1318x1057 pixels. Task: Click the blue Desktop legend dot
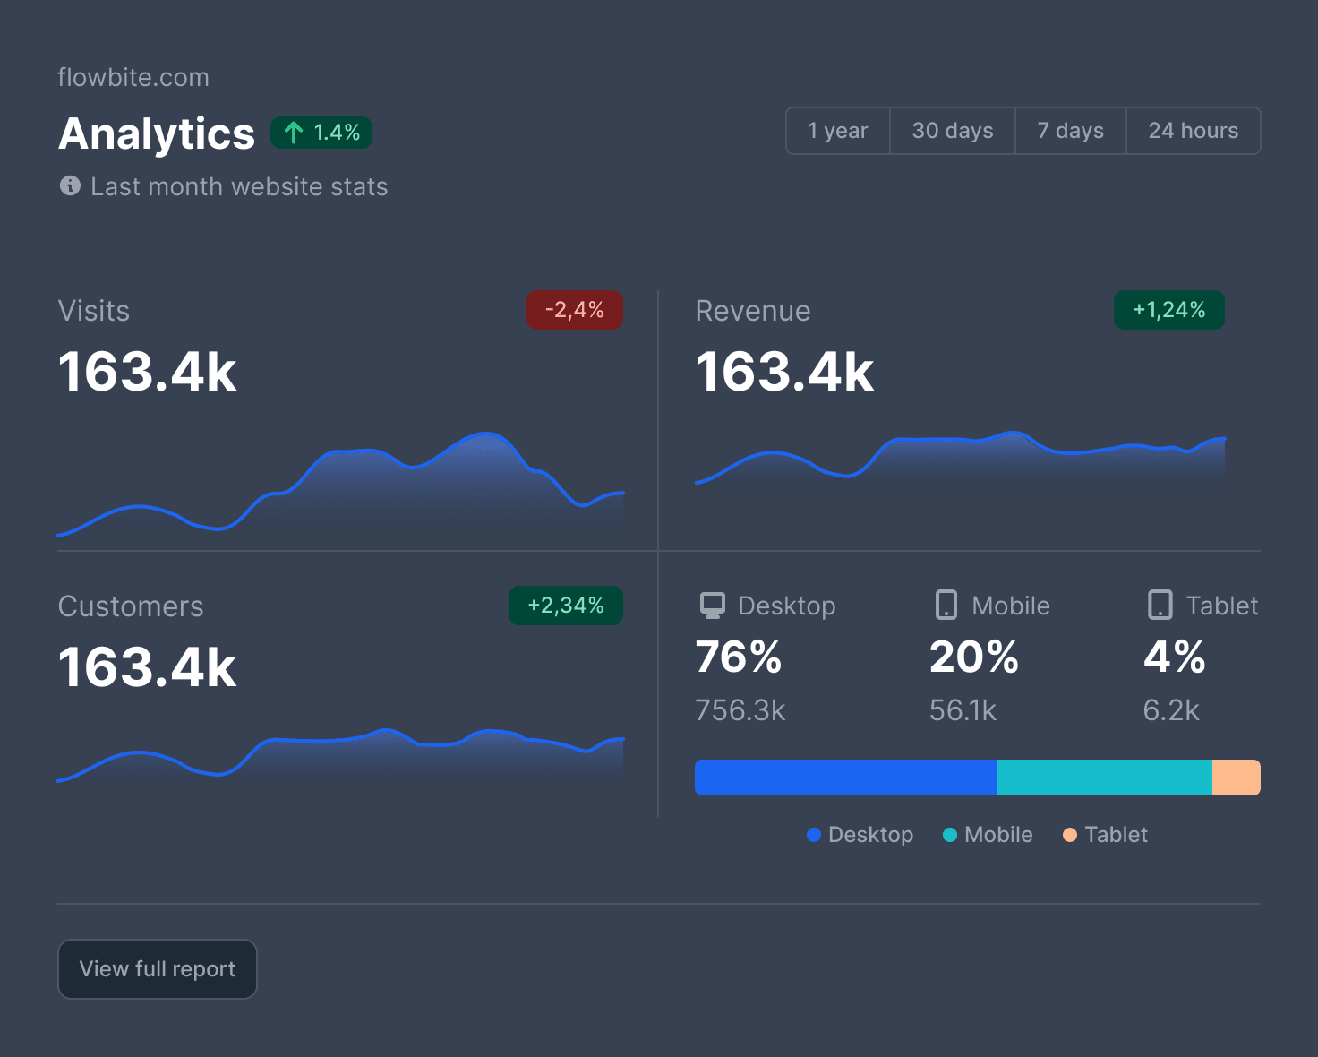click(814, 835)
